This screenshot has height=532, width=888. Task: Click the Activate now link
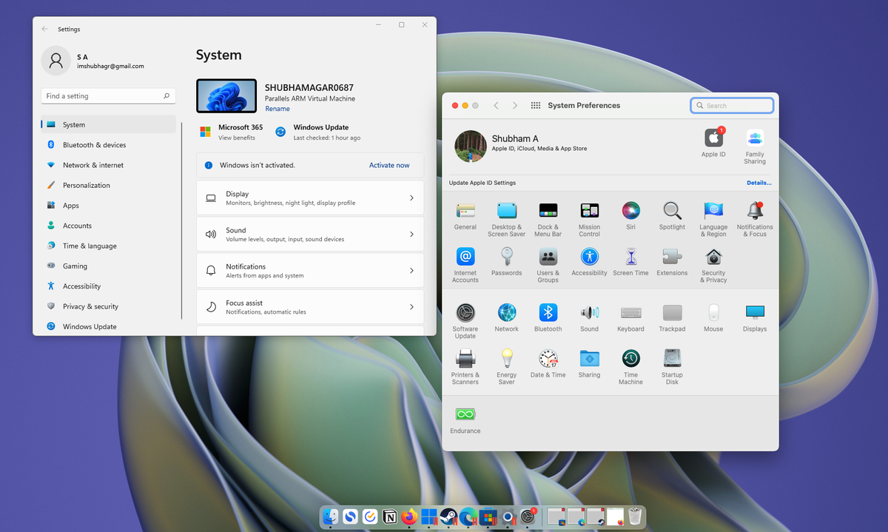click(x=388, y=165)
